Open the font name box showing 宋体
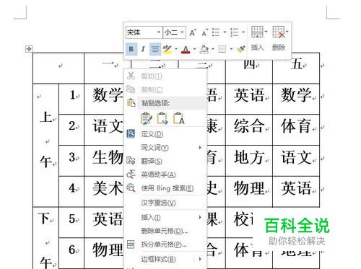The height and width of the screenshot is (269, 361). click(x=144, y=32)
